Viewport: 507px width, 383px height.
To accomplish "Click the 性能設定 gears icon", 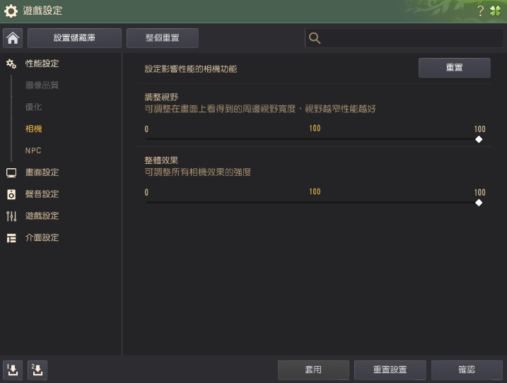I will tap(11, 64).
